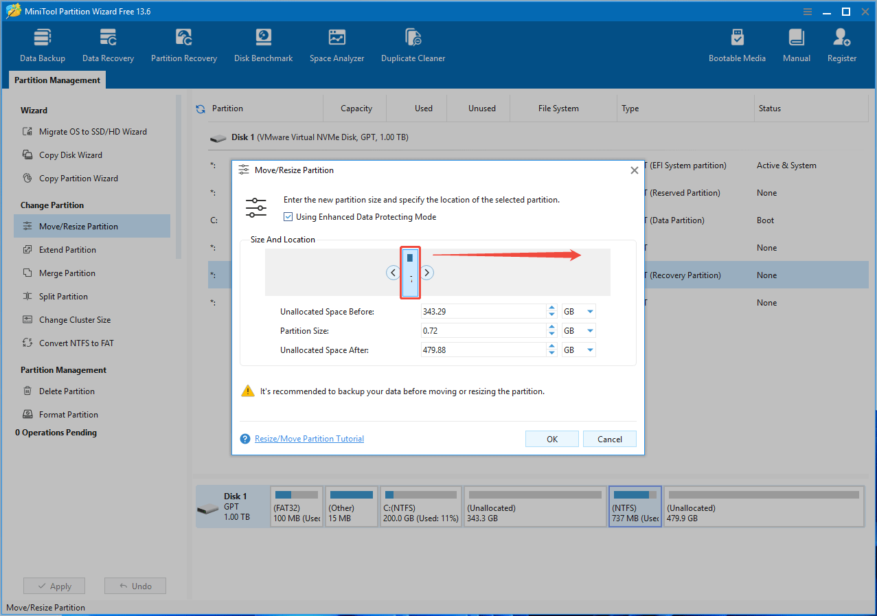Screen dimensions: 877x616
Task: Start the Disk Benchmark tool
Action: 263,43
